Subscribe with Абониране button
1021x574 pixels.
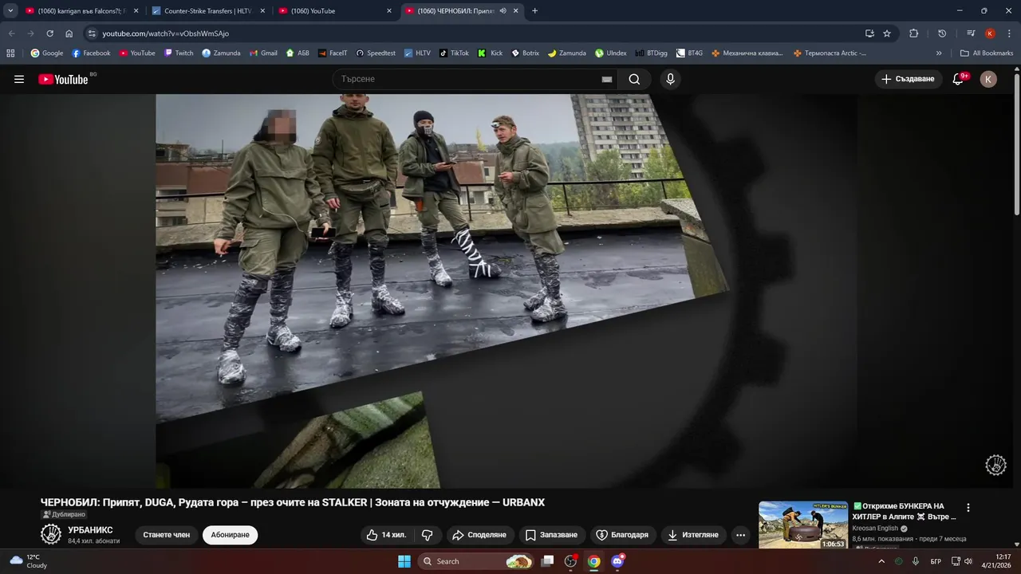231,535
